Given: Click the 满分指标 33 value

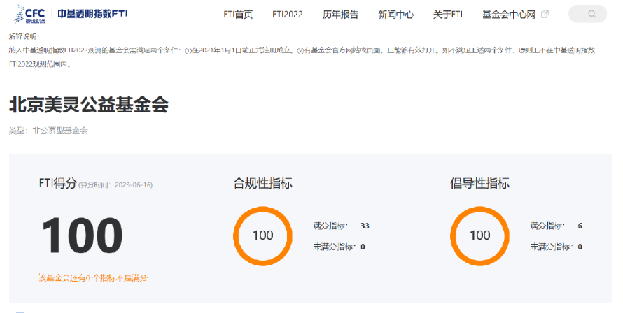Looking at the screenshot, I should pyautogui.click(x=365, y=226).
